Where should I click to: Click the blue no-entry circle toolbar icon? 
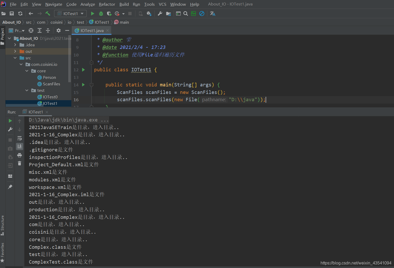tap(202, 14)
